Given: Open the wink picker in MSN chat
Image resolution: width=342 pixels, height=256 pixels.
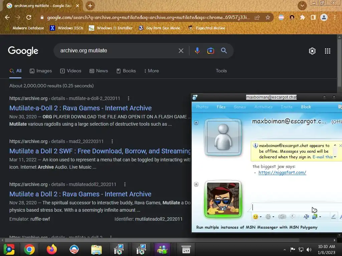Looking at the screenshot, I should point(268,217).
